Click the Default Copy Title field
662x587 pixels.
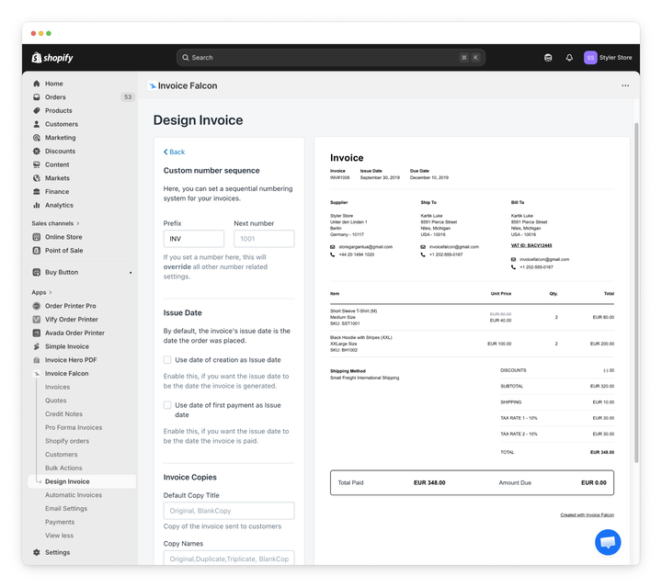click(229, 511)
